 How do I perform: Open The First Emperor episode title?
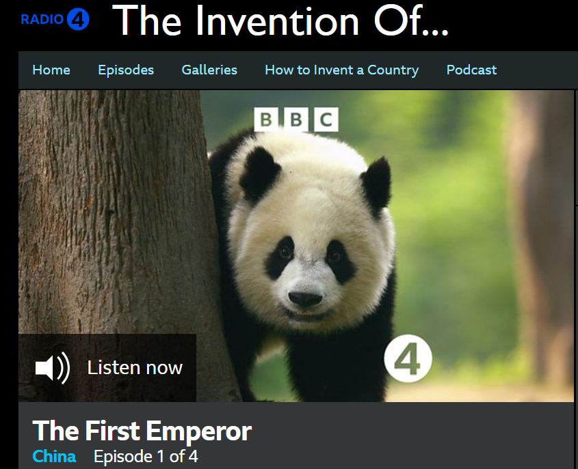tap(142, 431)
